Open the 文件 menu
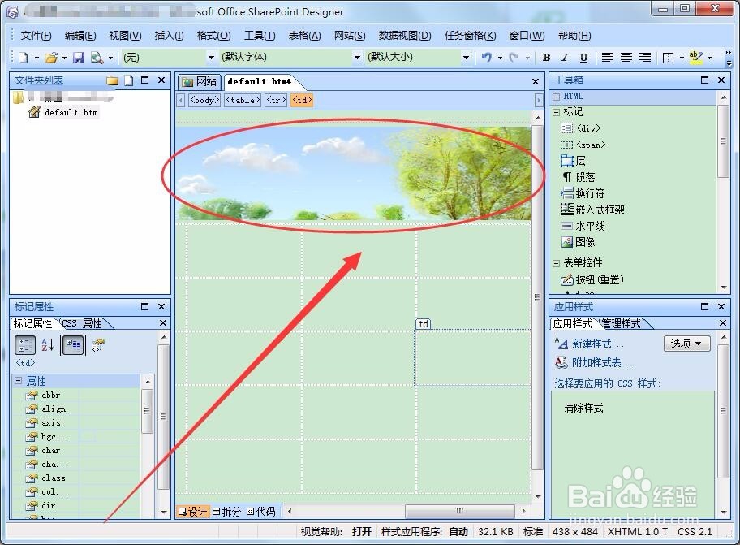The image size is (740, 545). pos(36,36)
